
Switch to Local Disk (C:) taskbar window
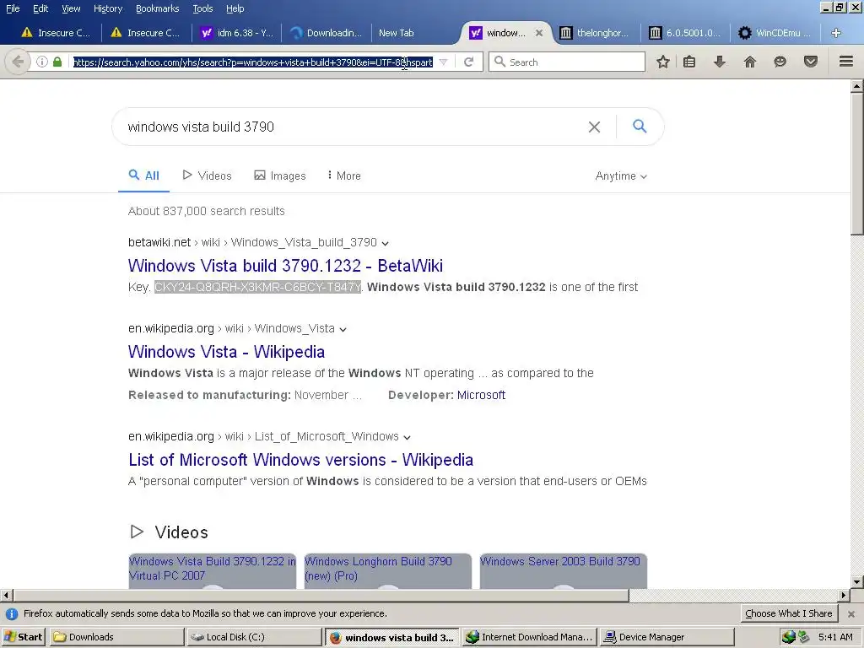tap(254, 637)
